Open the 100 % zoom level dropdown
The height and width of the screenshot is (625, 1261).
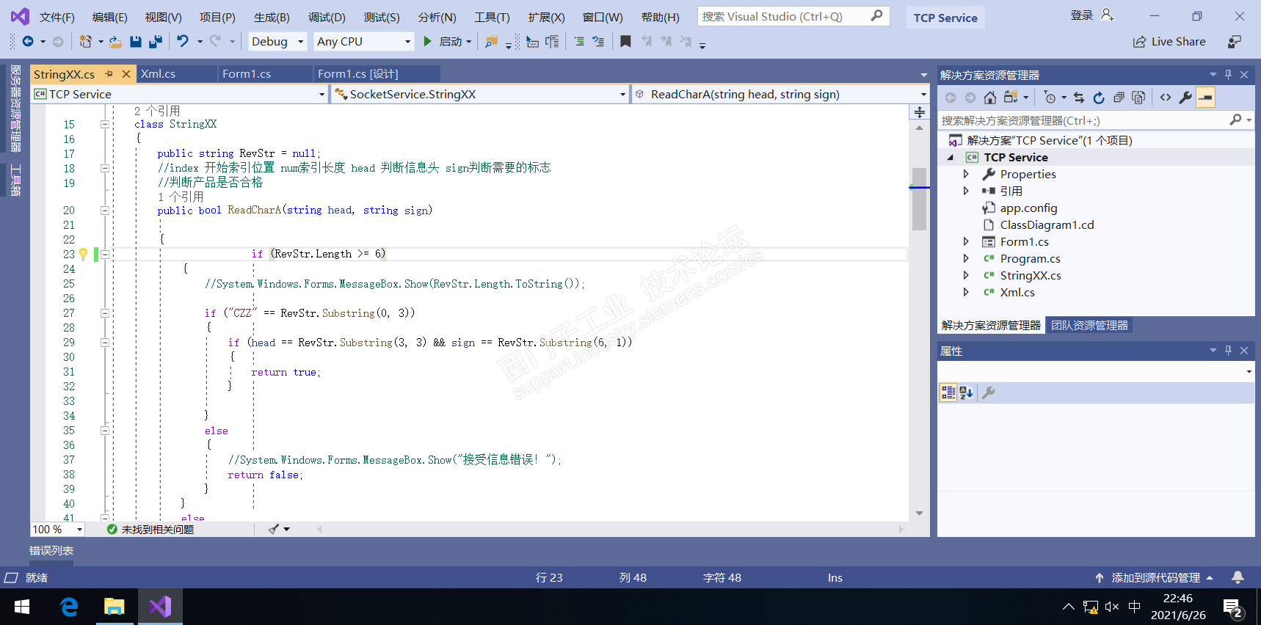coord(57,530)
